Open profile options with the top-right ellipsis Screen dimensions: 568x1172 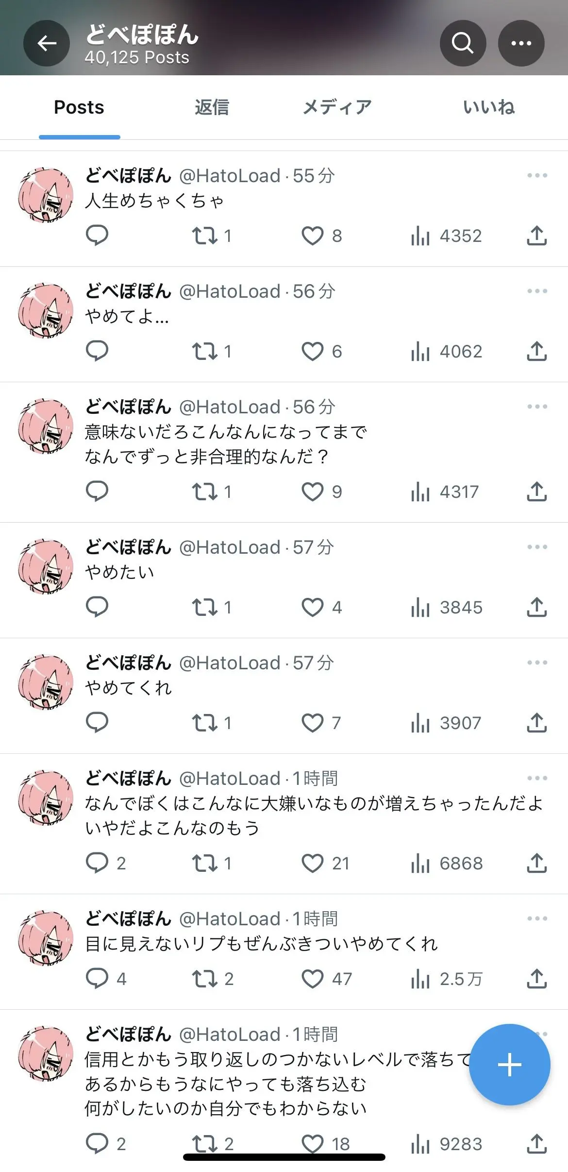[x=521, y=43]
